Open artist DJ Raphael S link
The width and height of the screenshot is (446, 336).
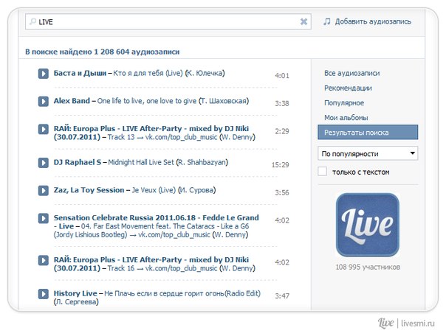click(x=78, y=162)
